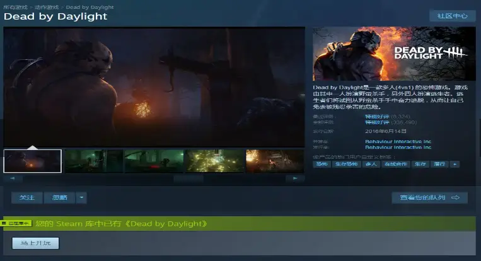
Task: Click the 多人 tag
Action: [371, 164]
